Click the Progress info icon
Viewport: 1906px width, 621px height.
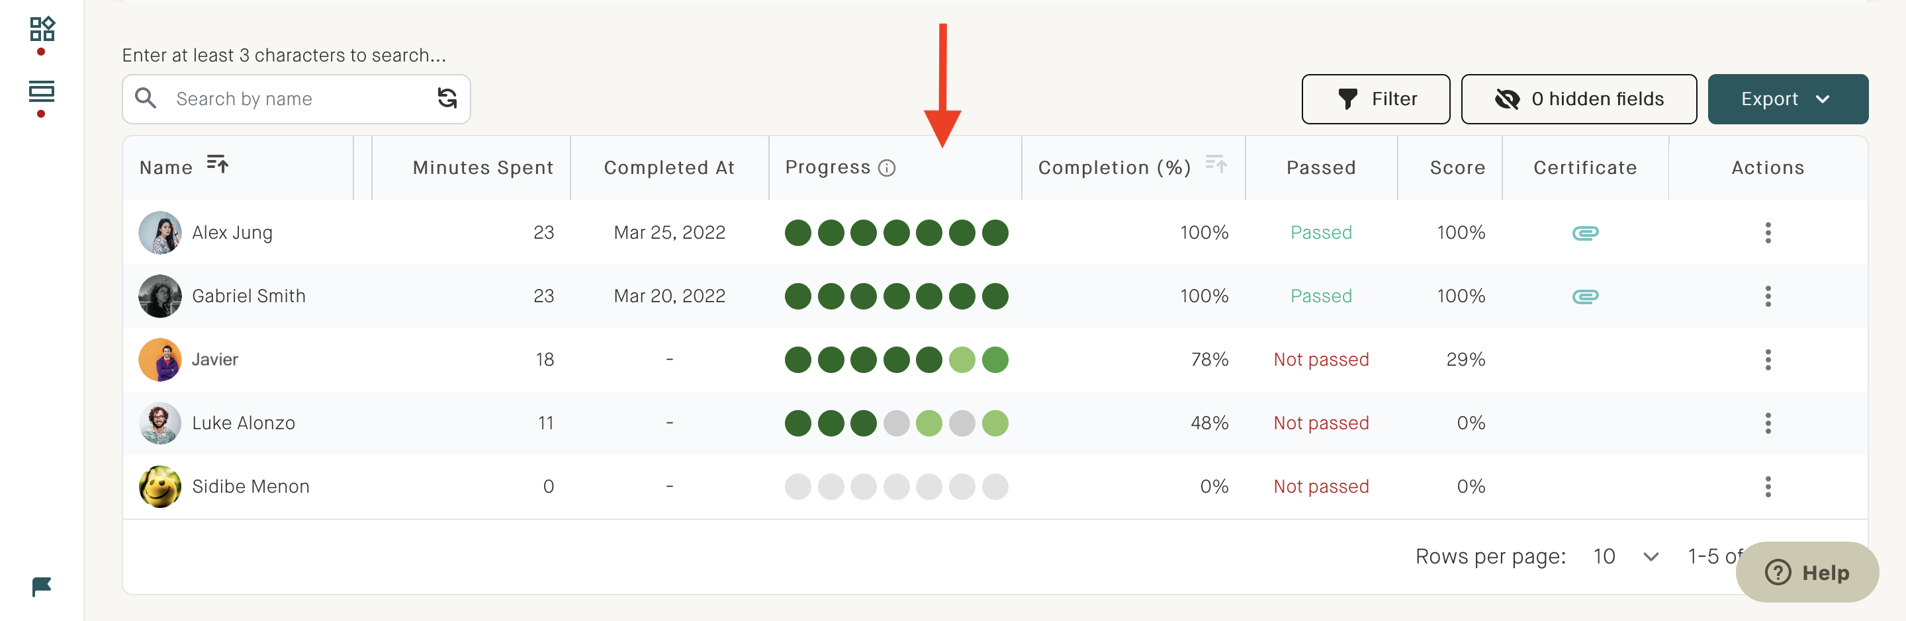(x=887, y=169)
